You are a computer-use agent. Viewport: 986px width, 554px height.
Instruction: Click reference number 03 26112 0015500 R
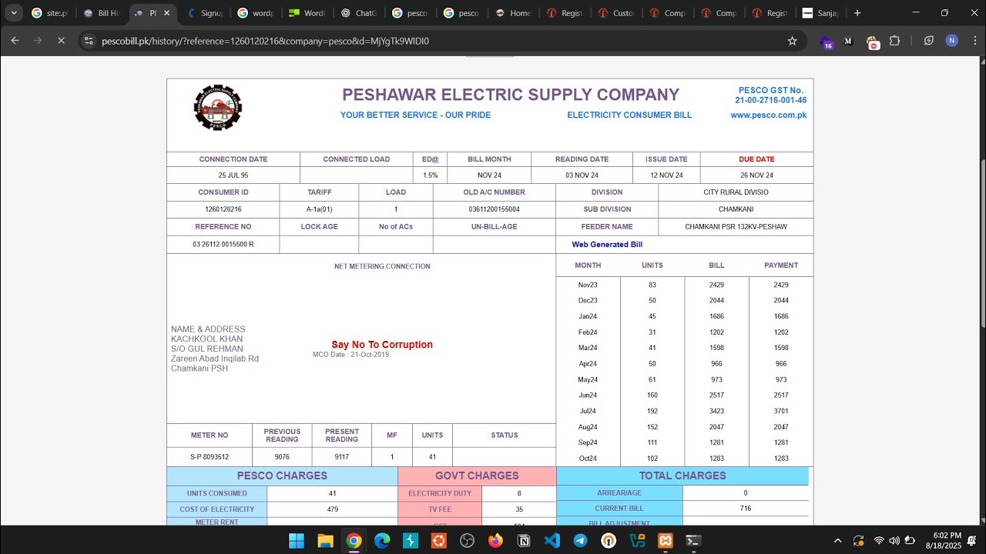[223, 245]
